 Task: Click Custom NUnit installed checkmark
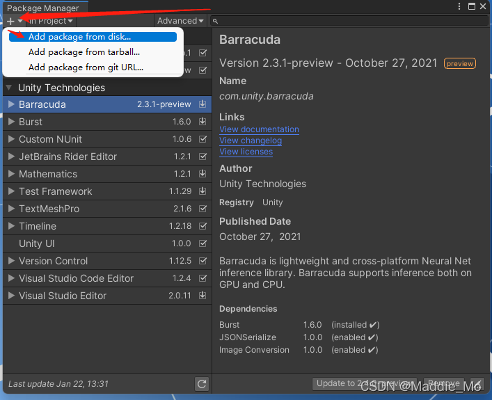coord(203,139)
